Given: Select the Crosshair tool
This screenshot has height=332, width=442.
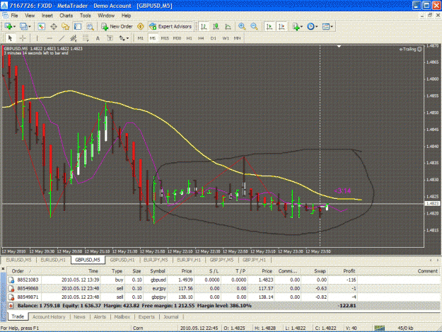Looking at the screenshot, I should click(x=23, y=38).
